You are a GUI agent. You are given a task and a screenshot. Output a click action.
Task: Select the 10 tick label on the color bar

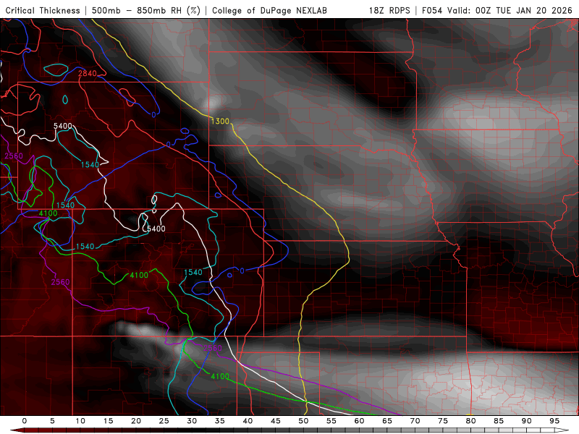(80, 421)
